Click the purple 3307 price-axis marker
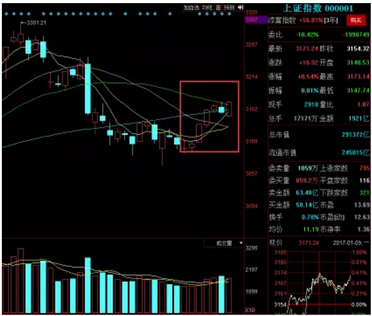This screenshot has height=316, width=372. [x=255, y=19]
